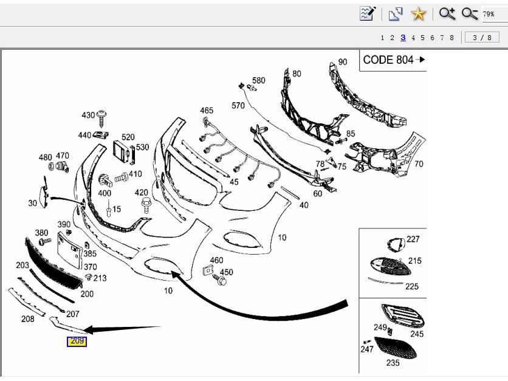Click the 3 / 8 page indicator box
Viewport: 508px width, 381px height.
(481, 38)
